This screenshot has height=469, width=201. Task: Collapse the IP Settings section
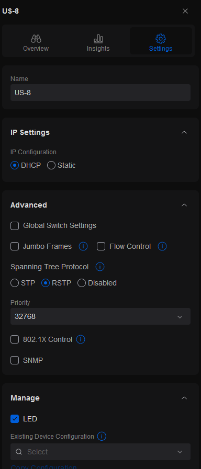[185, 132]
